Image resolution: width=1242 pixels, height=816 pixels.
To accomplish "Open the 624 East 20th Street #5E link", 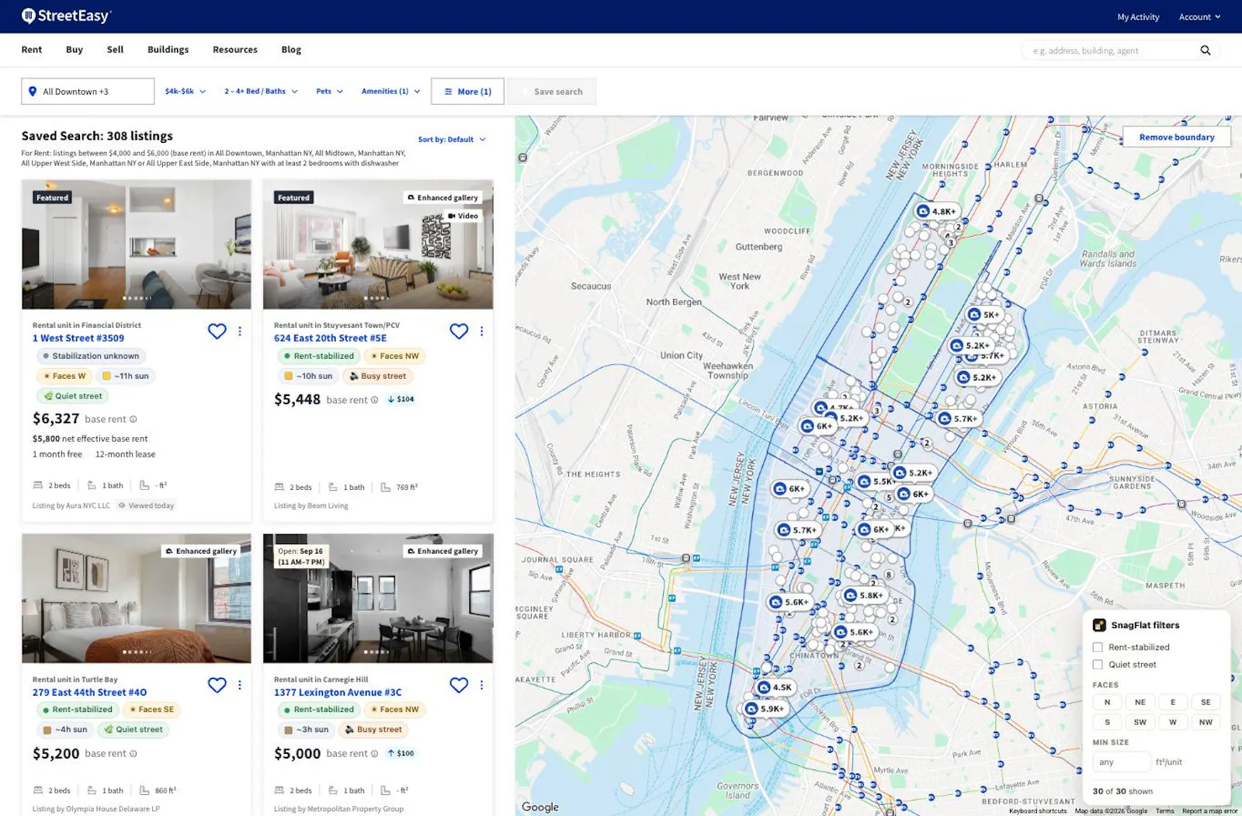I will tap(330, 339).
